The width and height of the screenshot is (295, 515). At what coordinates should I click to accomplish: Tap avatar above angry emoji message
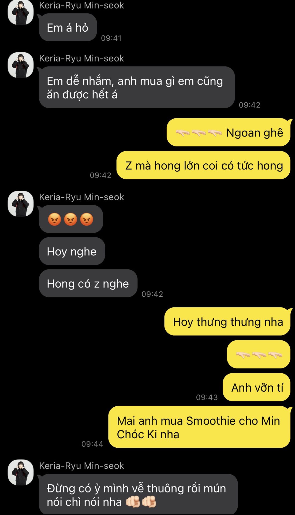point(21,204)
